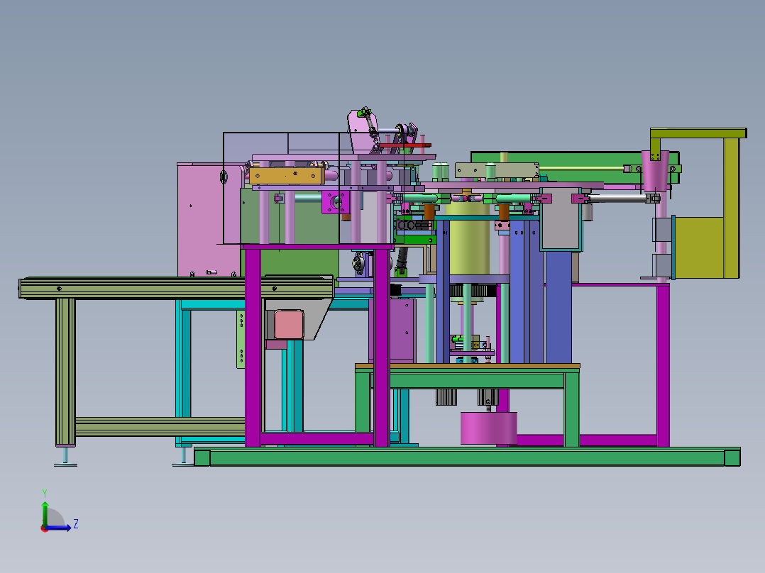
Task: Select the pink square motor cover on conveyor
Action: click(289, 324)
